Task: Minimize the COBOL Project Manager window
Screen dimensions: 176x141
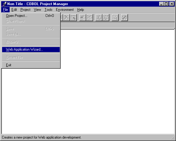Action: (161, 4)
